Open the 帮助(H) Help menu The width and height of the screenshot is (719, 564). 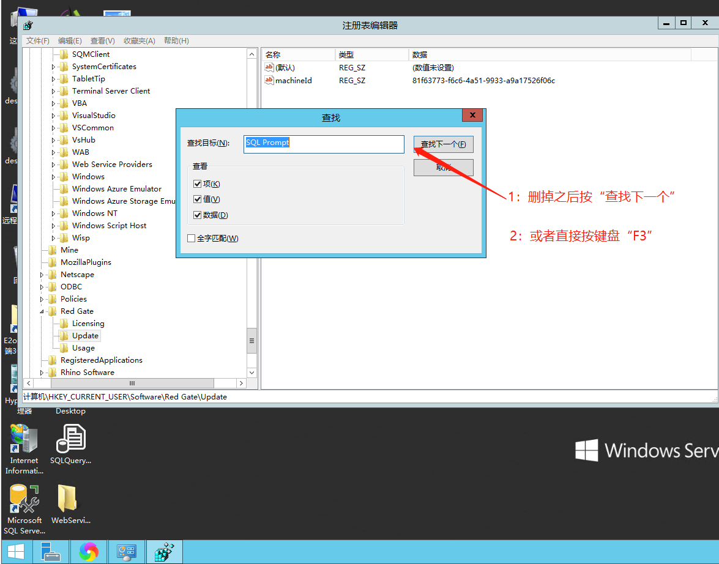(x=176, y=41)
